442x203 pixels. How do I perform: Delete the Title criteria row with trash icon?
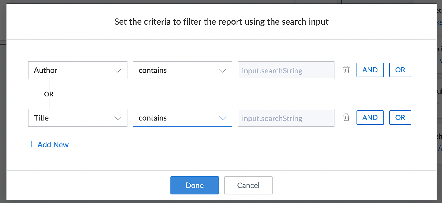point(346,118)
